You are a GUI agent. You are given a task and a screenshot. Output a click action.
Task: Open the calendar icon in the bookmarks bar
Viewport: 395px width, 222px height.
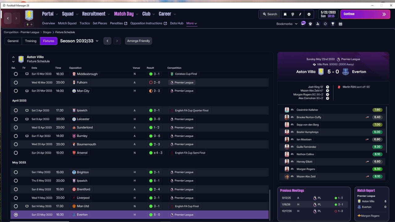(x=340, y=24)
